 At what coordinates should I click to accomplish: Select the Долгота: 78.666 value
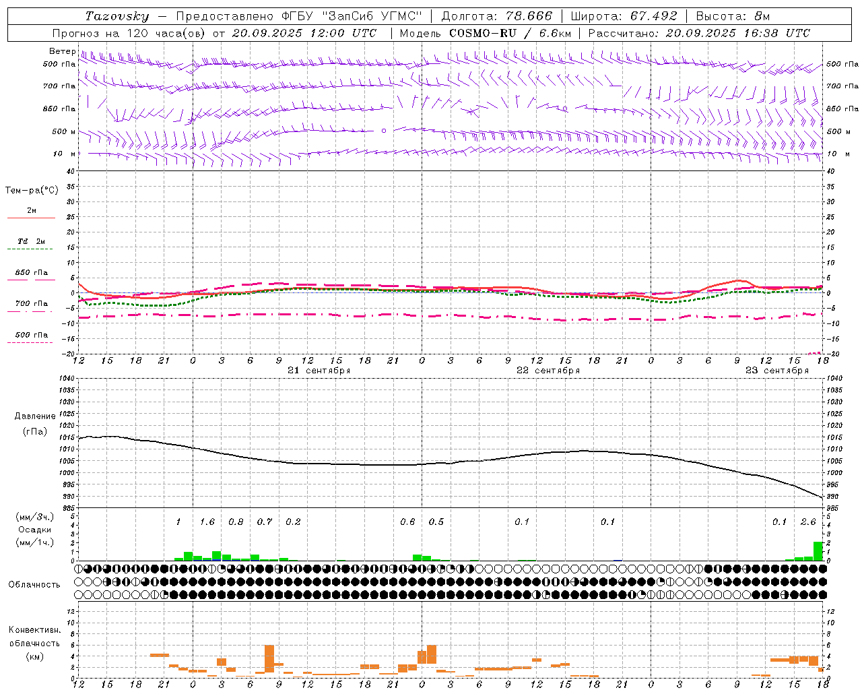pyautogui.click(x=497, y=16)
